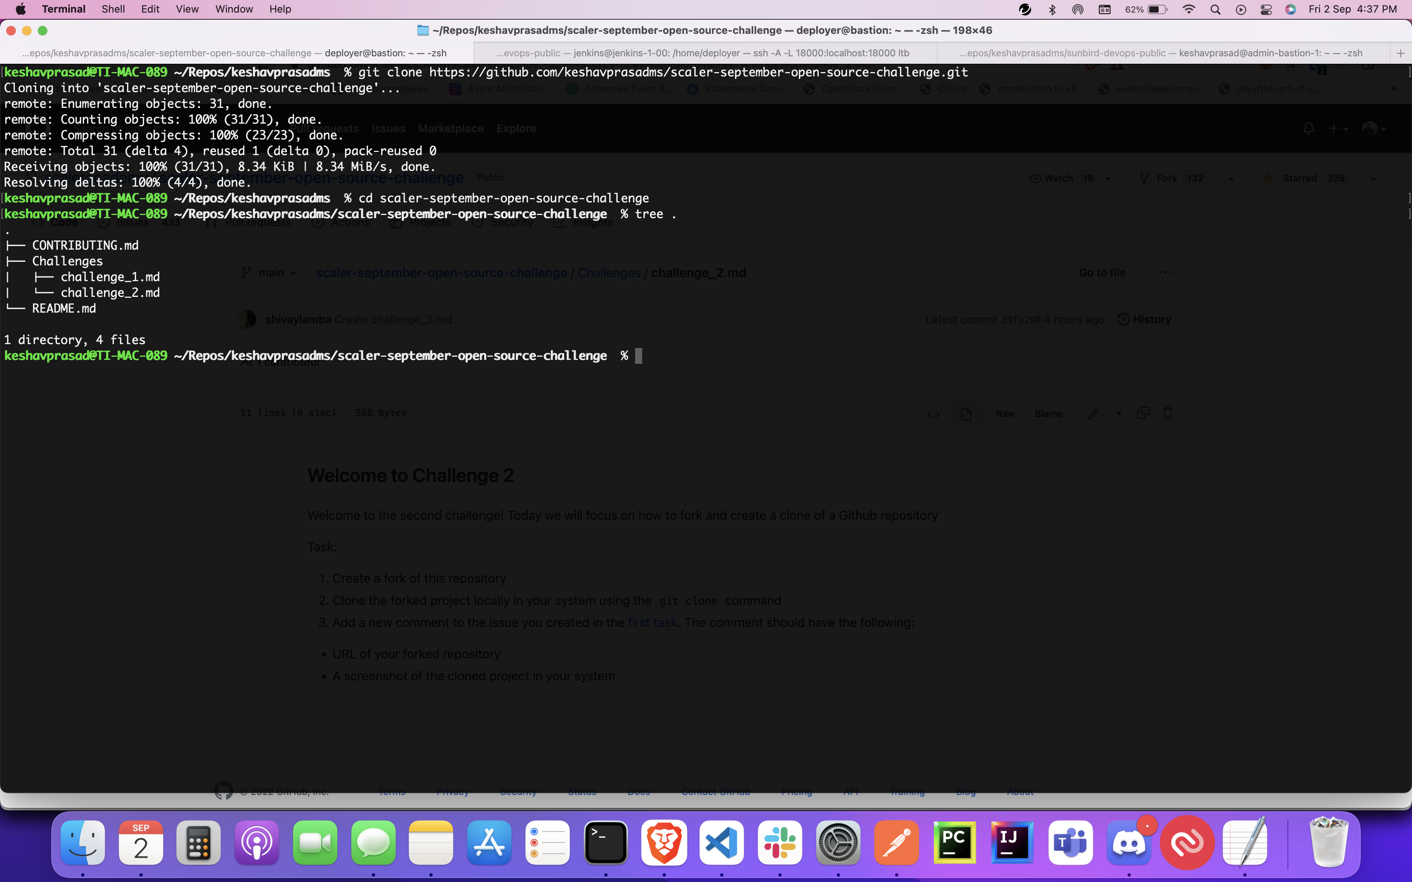Image resolution: width=1412 pixels, height=882 pixels.
Task: Open Discord with the notification badge
Action: [x=1129, y=843]
